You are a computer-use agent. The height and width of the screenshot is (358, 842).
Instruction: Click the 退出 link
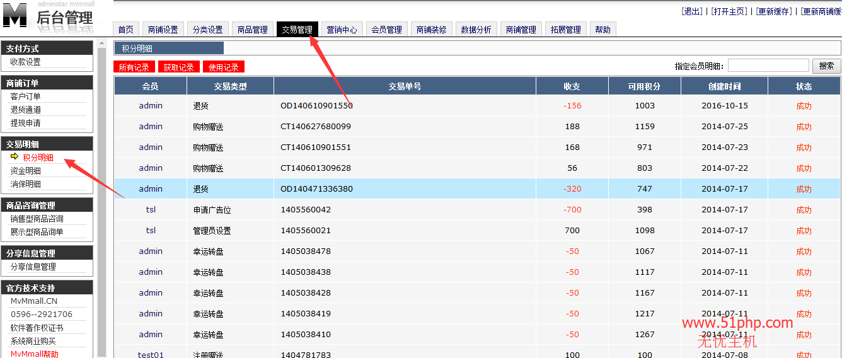(x=692, y=11)
